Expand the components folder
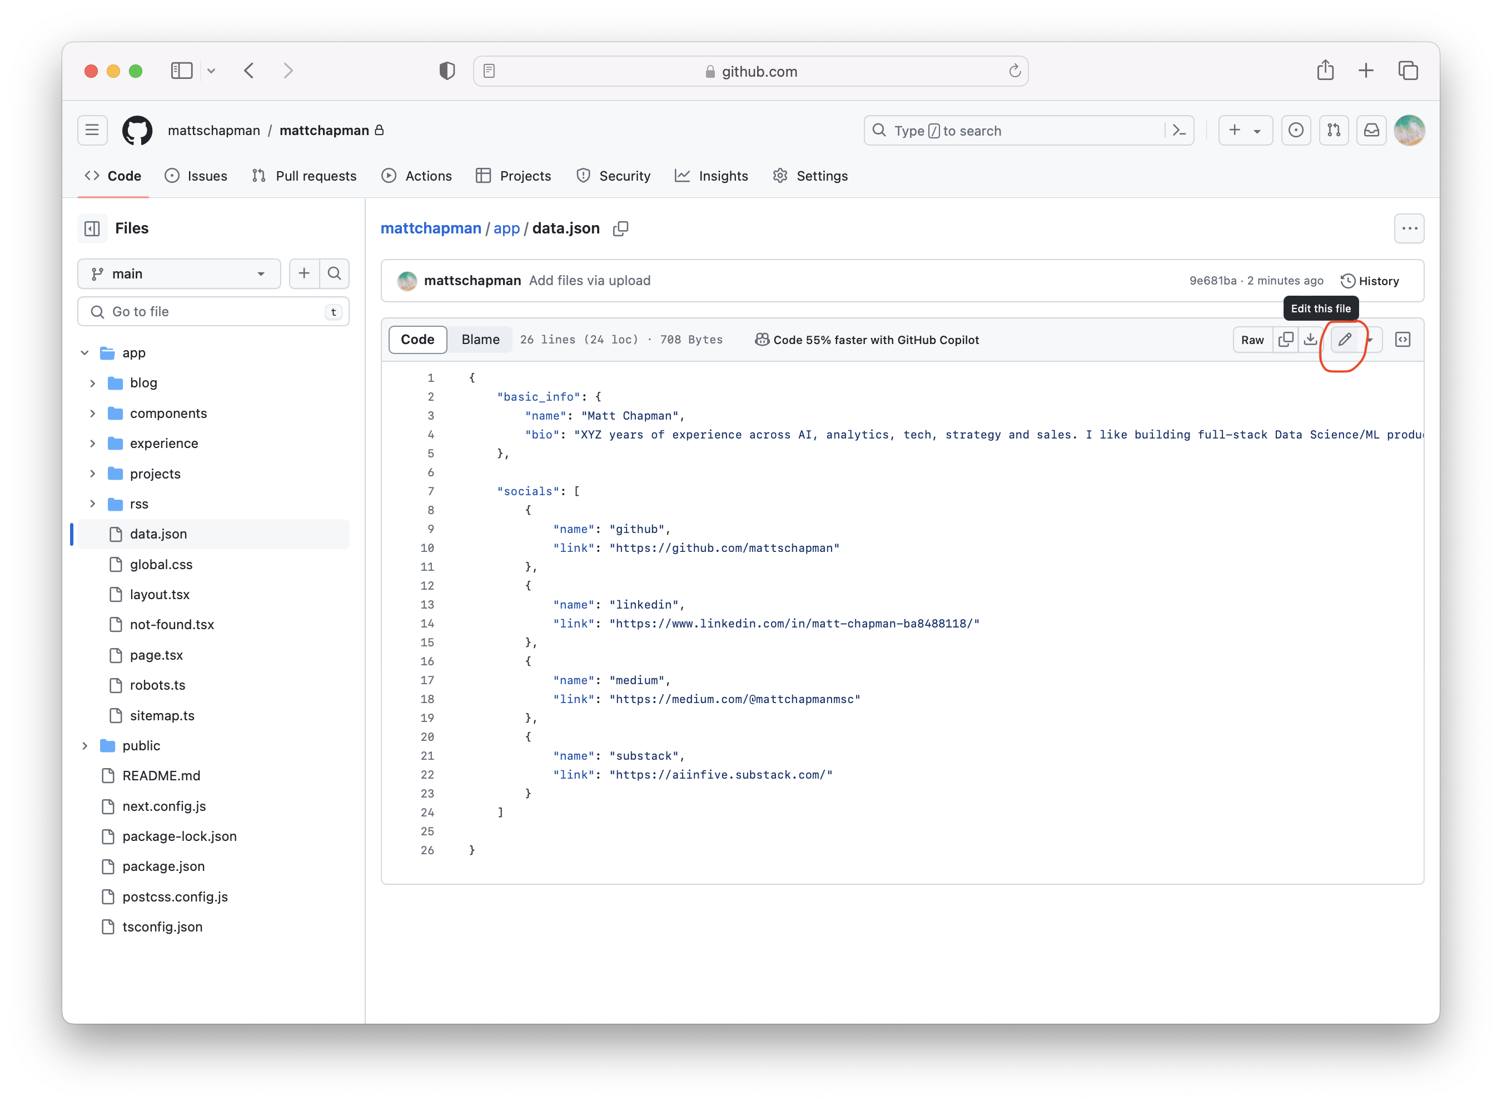 point(93,413)
